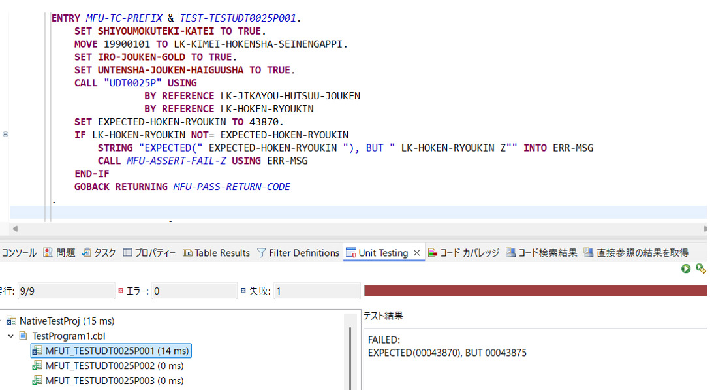Click the grid icon on Table Results tab

[x=187, y=253]
